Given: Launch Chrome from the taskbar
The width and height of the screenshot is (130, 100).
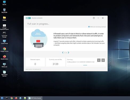Looking at the screenshot, I should tap(11, 98).
